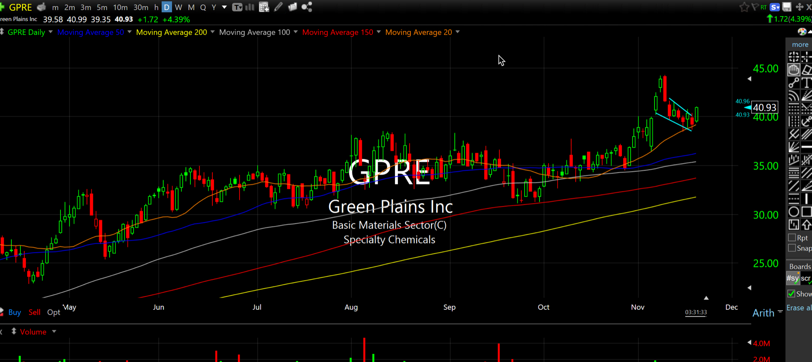The width and height of the screenshot is (812, 362).
Task: Open the Volume indicator dropdown
Action: point(54,332)
